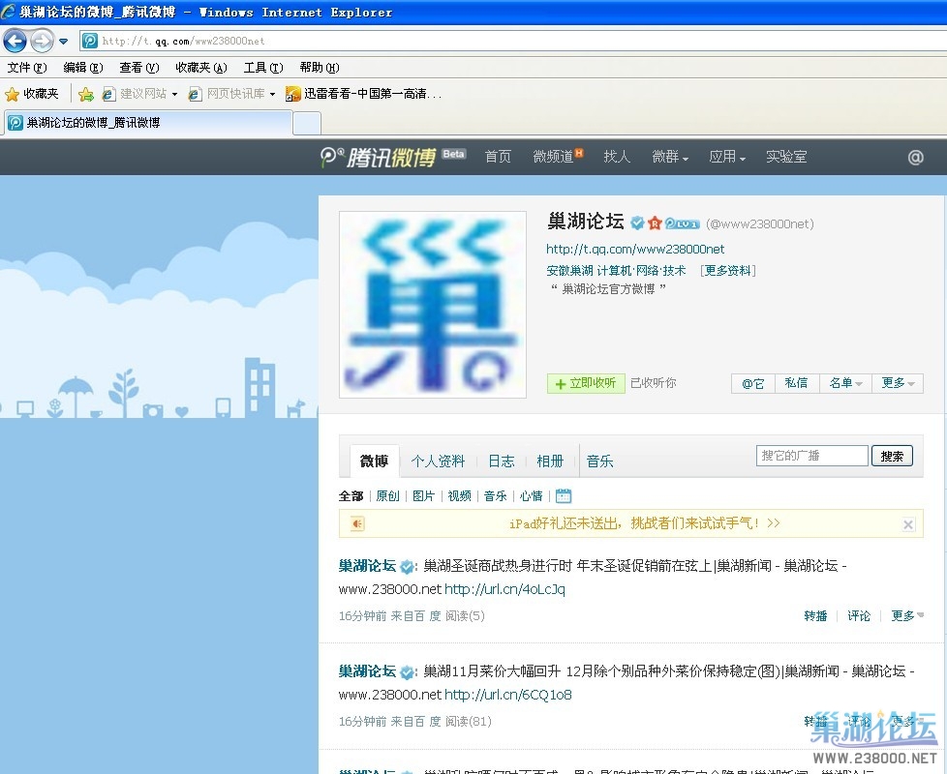947x774 pixels.
Task: Filter posts by 图片
Action: point(423,496)
